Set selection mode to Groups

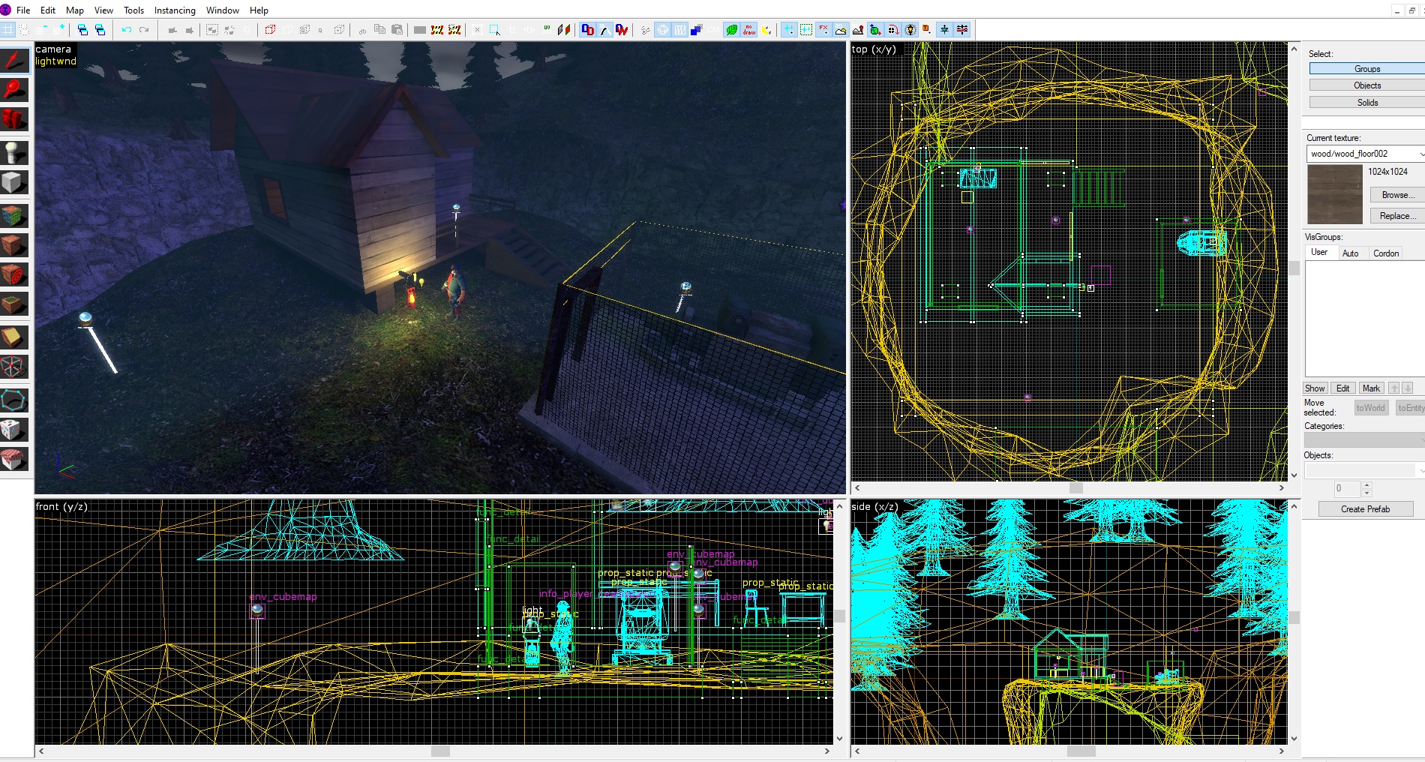[x=1366, y=69]
